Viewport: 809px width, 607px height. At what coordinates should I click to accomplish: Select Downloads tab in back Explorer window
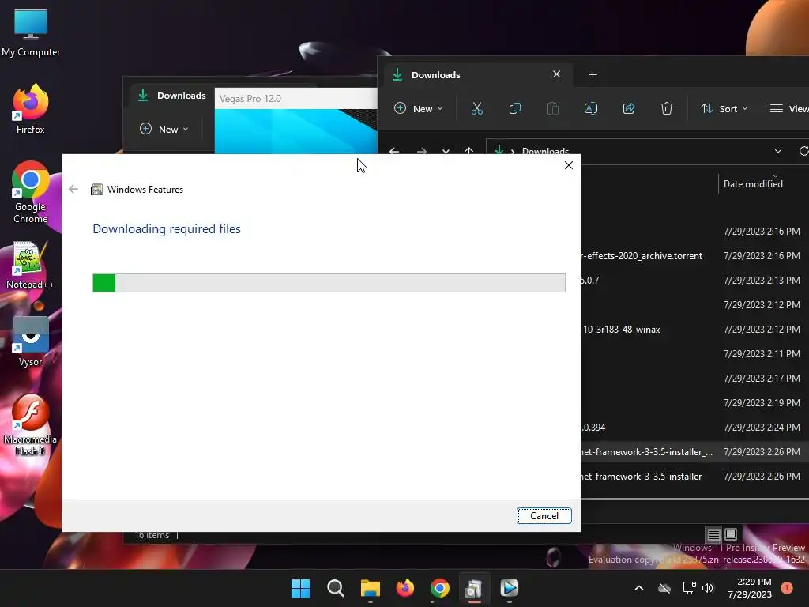coord(171,96)
